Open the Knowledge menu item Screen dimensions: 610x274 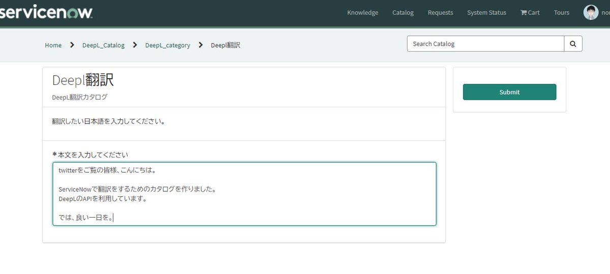[x=362, y=13]
